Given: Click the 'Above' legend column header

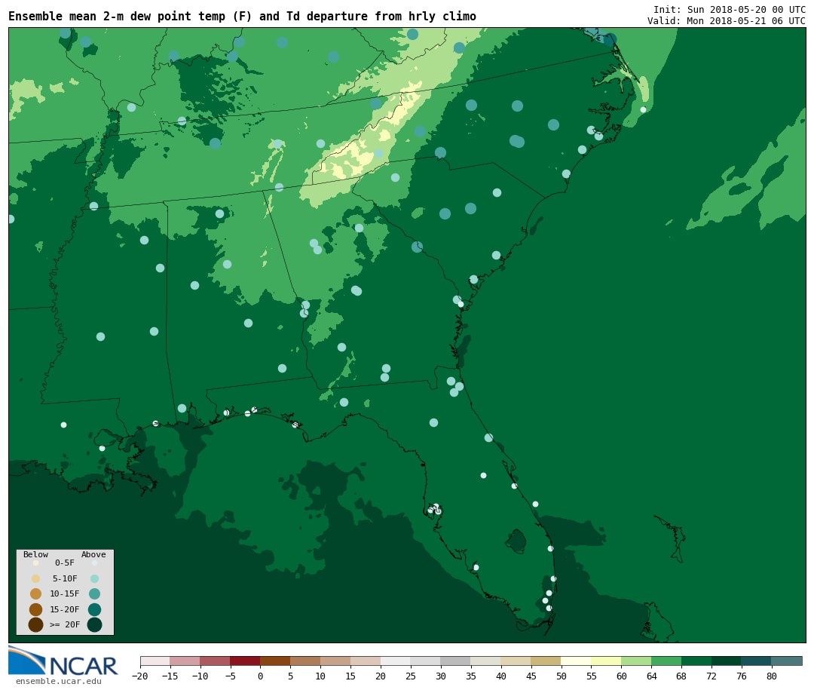Looking at the screenshot, I should pos(93,554).
